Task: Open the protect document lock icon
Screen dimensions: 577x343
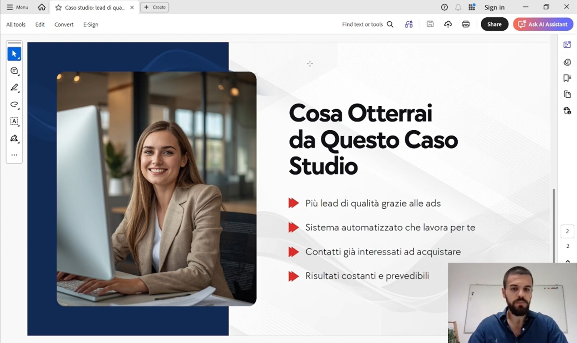Action: click(x=567, y=111)
